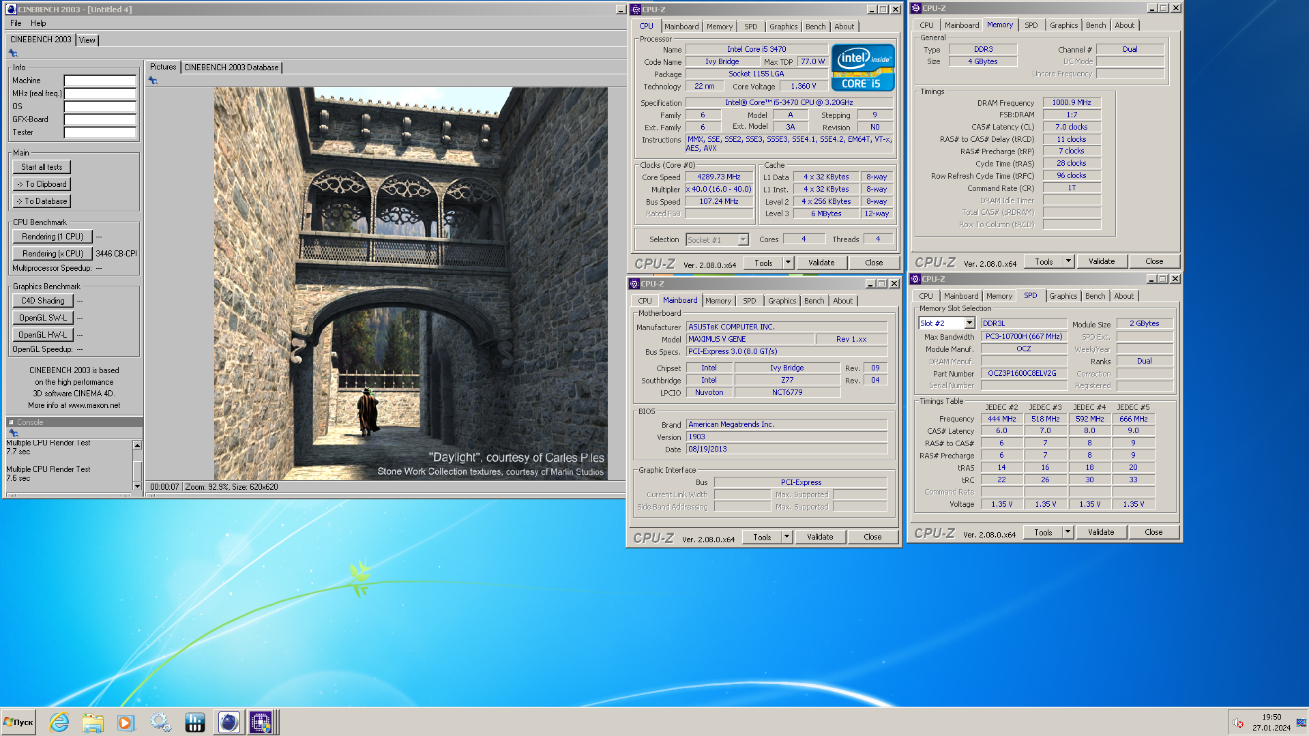The width and height of the screenshot is (1309, 736).
Task: Click the Show desktop icon in tray
Action: tap(1301, 722)
